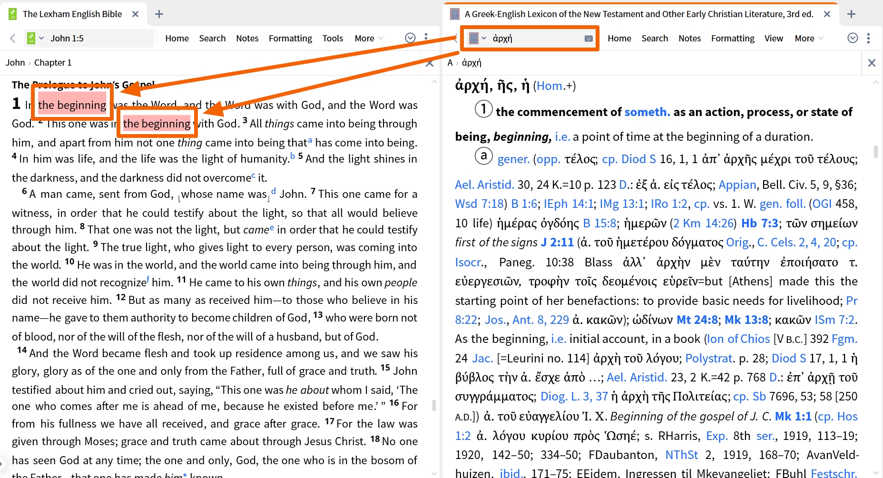Follow the Mk 1:1 reference link
This screenshot has width=883, height=478.
tap(793, 416)
